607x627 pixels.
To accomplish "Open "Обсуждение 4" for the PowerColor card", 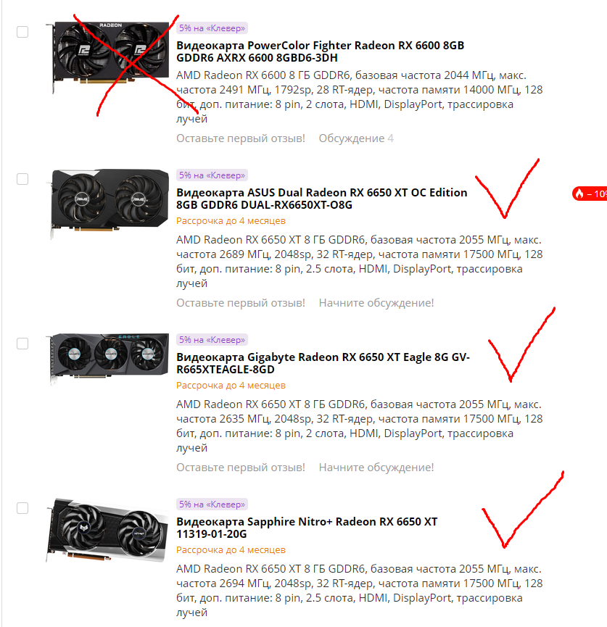I will tap(356, 138).
